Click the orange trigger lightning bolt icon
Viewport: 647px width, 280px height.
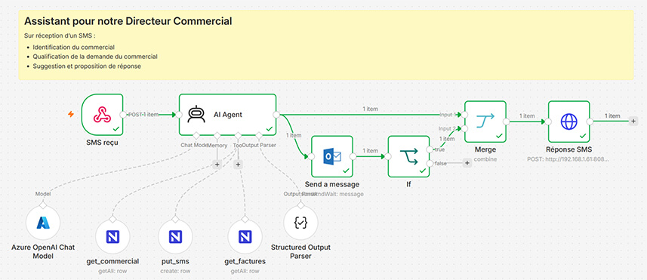tap(71, 114)
